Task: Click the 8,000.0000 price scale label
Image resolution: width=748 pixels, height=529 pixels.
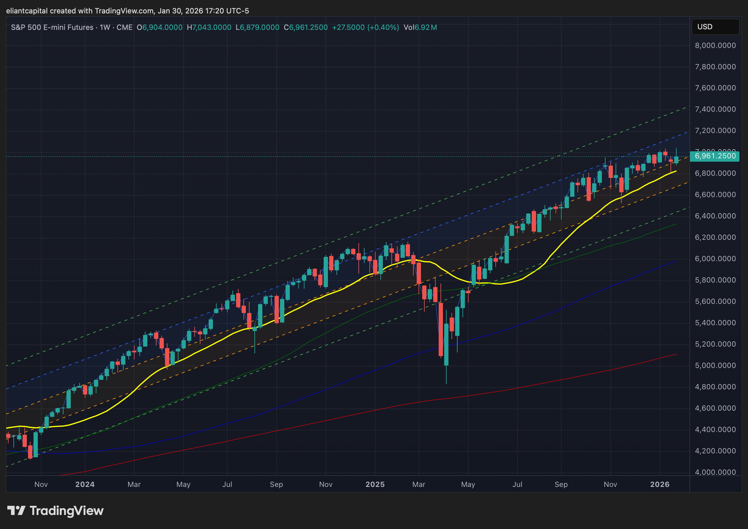Action: [x=715, y=45]
